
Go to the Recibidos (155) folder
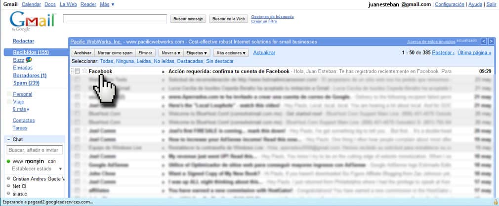pyautogui.click(x=31, y=52)
